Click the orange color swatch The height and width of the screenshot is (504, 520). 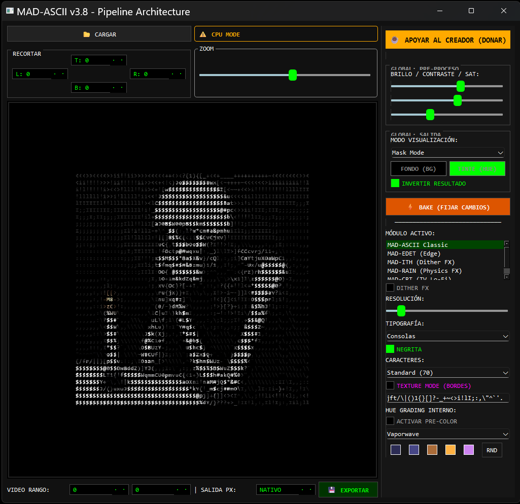point(450,450)
